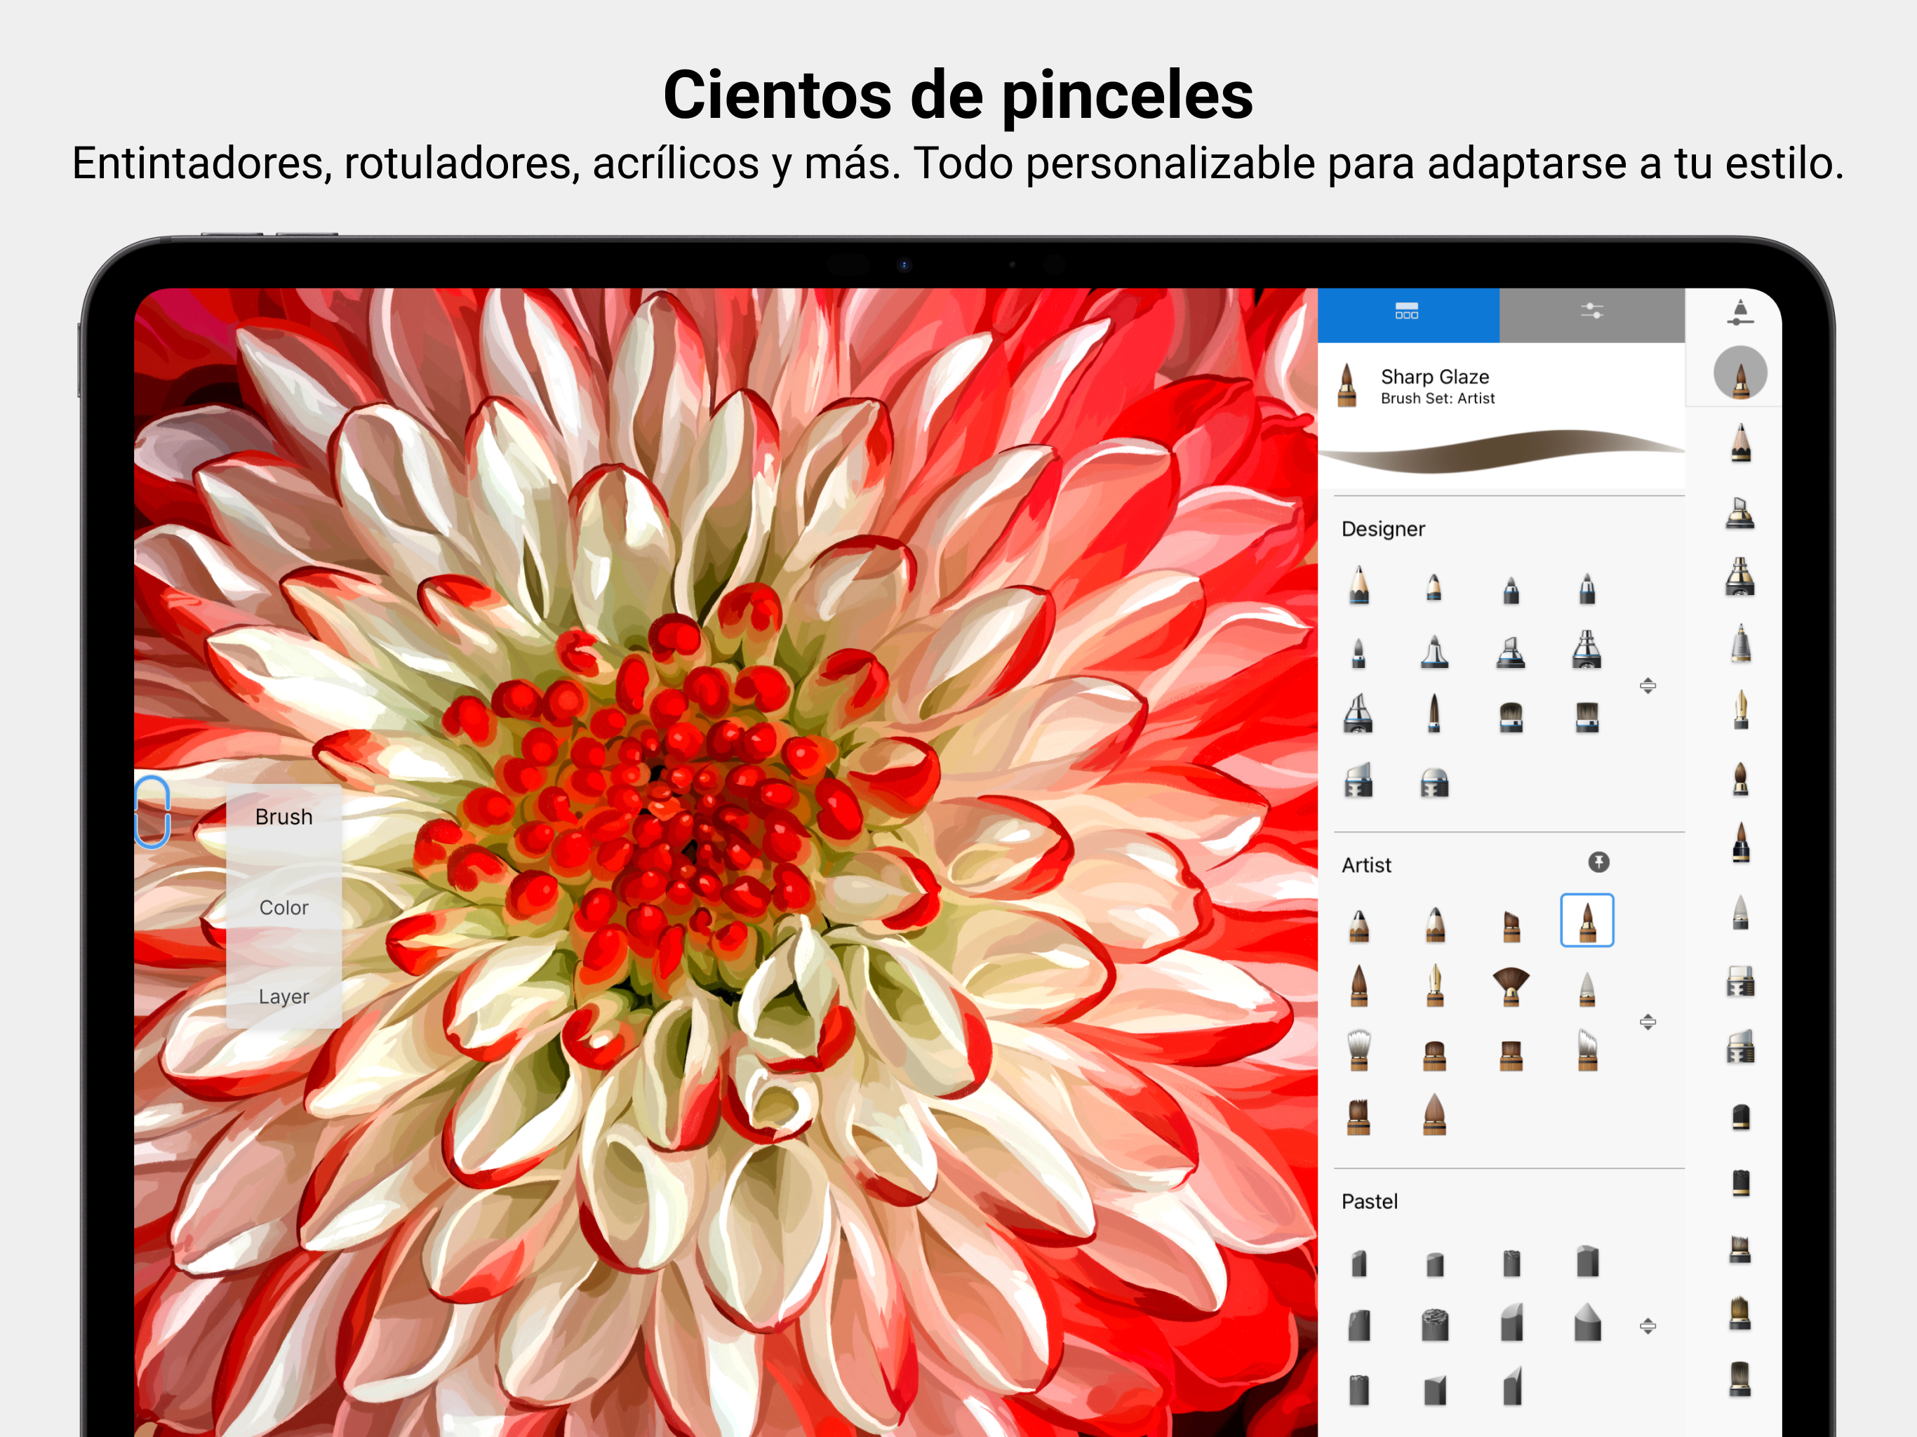The width and height of the screenshot is (1917, 1437).
Task: Select the fluffy white bristle brush in Artist
Action: (1359, 1050)
